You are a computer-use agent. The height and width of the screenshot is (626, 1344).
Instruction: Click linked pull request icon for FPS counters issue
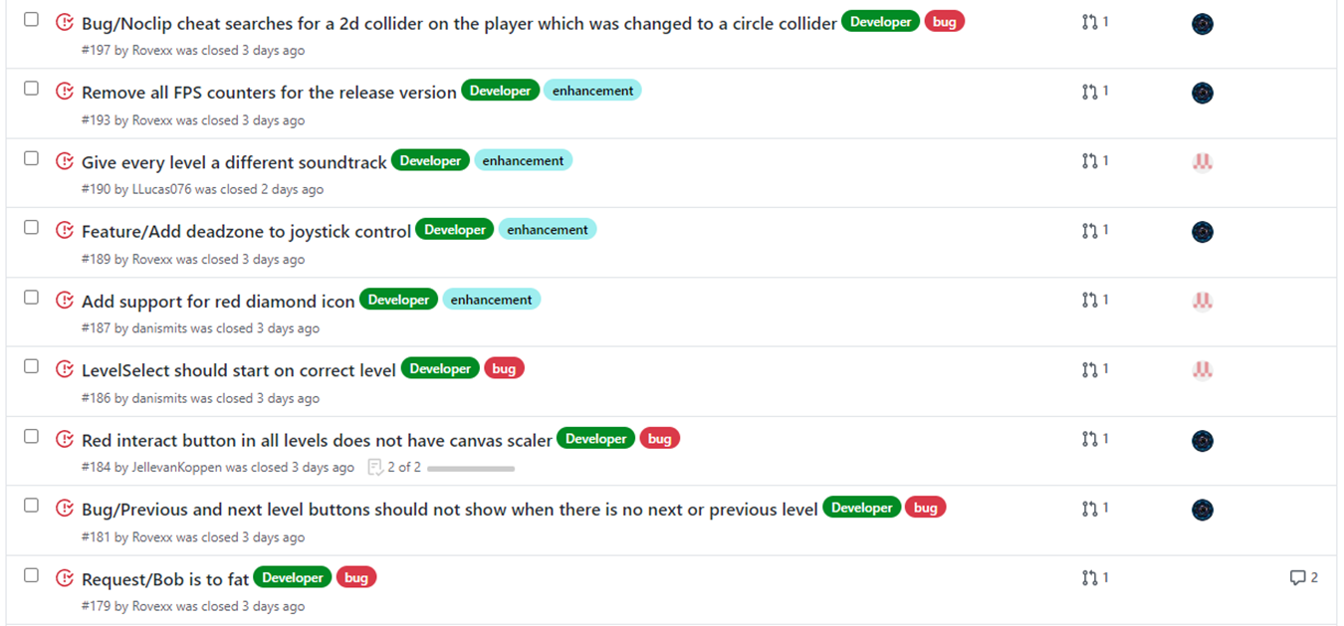[1089, 92]
